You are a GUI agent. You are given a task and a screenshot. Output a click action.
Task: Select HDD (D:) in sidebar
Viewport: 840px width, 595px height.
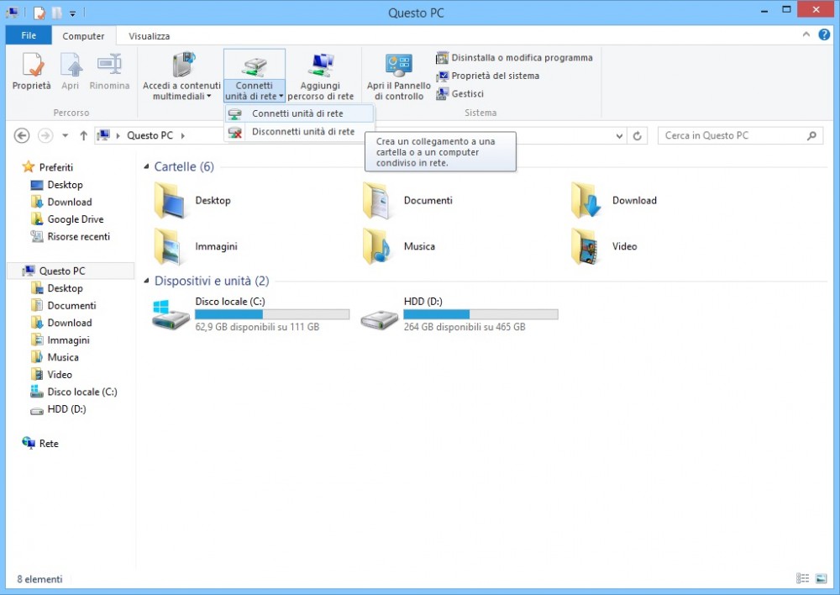point(59,409)
